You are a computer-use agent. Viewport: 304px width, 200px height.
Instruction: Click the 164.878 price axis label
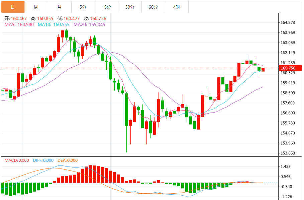pos(288,22)
